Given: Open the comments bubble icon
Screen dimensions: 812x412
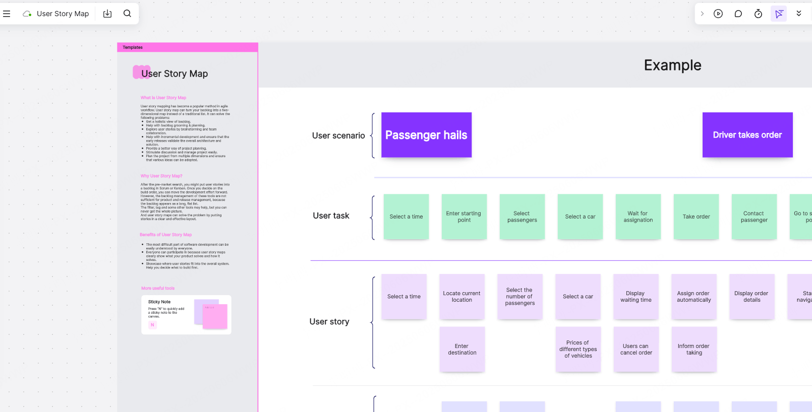Looking at the screenshot, I should coord(738,14).
